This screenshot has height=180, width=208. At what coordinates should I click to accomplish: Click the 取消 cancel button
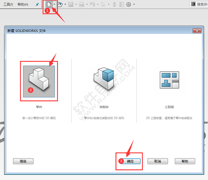click(158, 161)
